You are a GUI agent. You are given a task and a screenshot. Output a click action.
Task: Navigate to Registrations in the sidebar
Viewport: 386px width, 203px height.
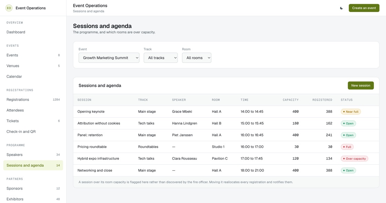[33, 100]
